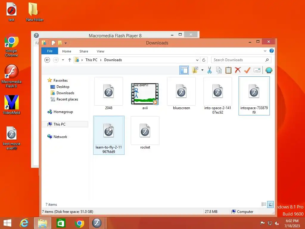Open Windows Store from taskbar

[61, 223]
